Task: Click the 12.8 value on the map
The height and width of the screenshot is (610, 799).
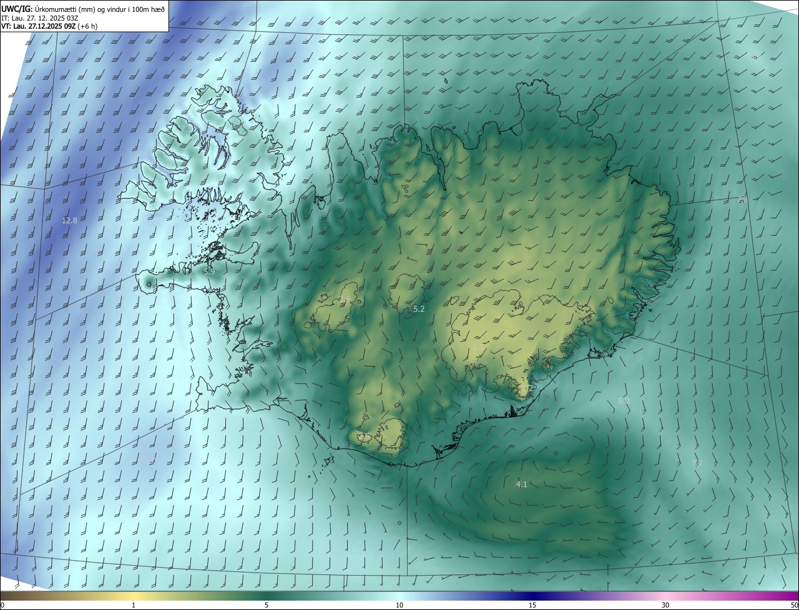Action: pos(69,220)
